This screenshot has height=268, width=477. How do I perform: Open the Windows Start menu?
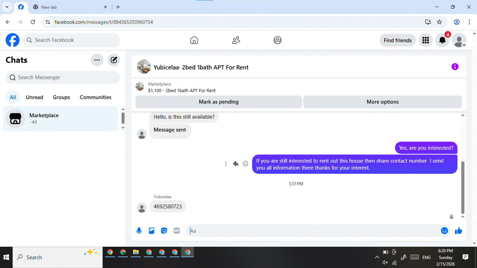6,258
